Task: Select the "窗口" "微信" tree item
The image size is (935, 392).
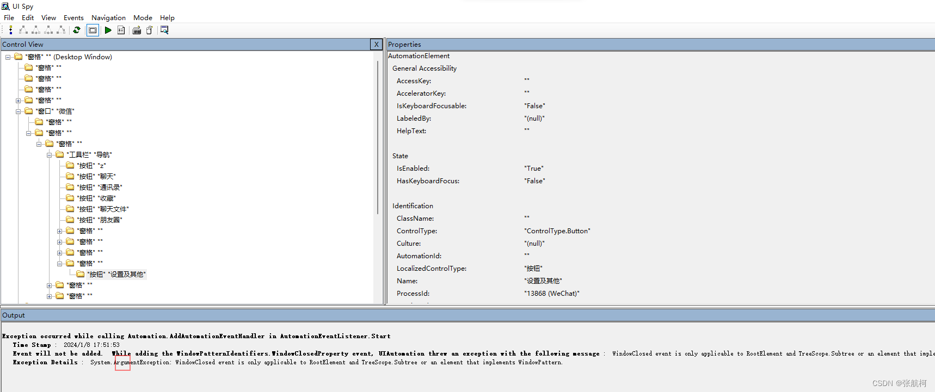Action: [x=55, y=111]
